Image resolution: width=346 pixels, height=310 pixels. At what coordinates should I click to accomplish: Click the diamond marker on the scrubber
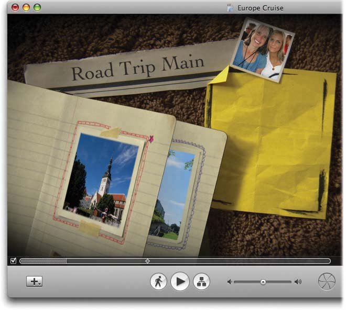147,261
